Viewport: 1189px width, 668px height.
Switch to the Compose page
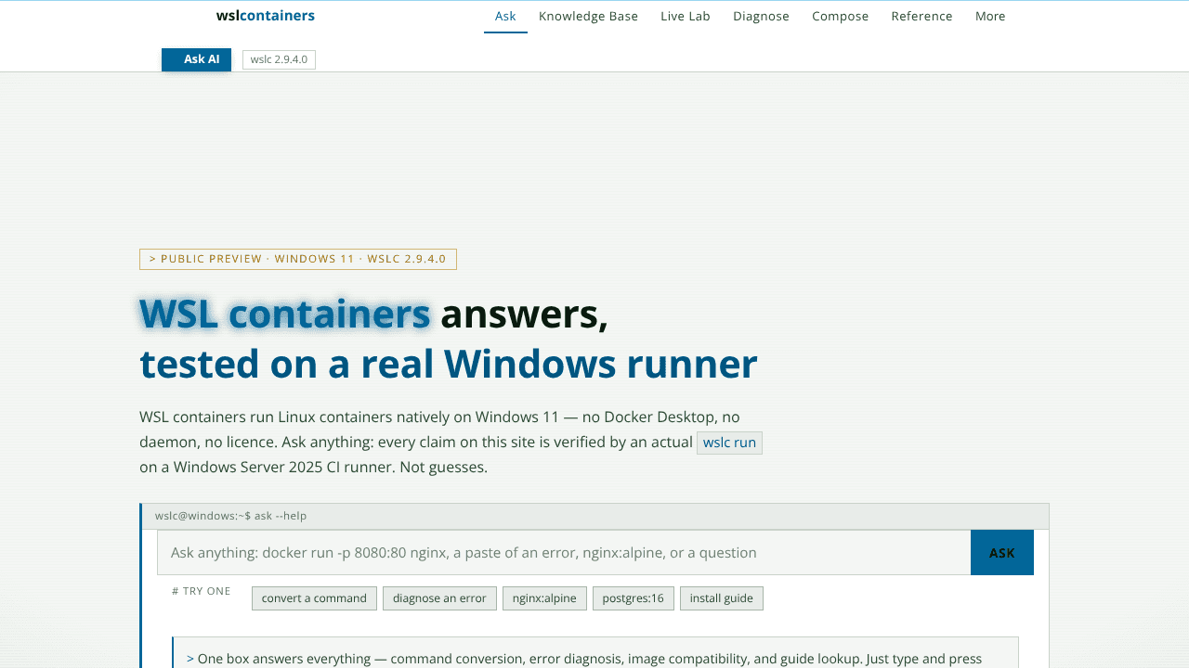tap(840, 16)
